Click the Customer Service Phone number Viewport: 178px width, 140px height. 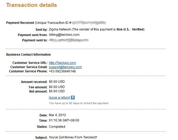click(x=62, y=71)
